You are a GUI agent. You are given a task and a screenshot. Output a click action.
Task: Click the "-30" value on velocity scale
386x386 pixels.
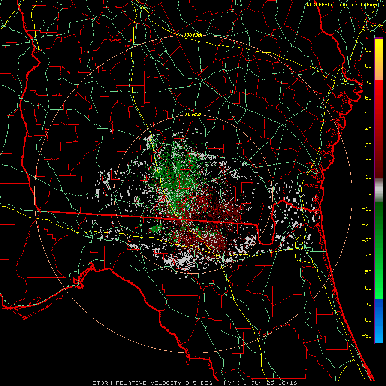coord(367,241)
